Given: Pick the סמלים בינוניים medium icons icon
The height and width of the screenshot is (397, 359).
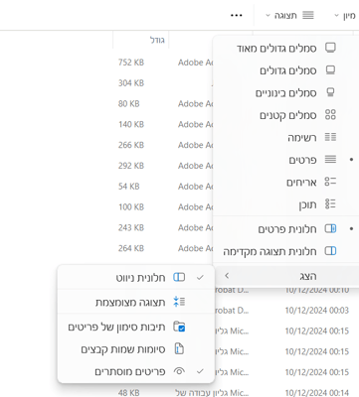Looking at the screenshot, I should pyautogui.click(x=330, y=92).
